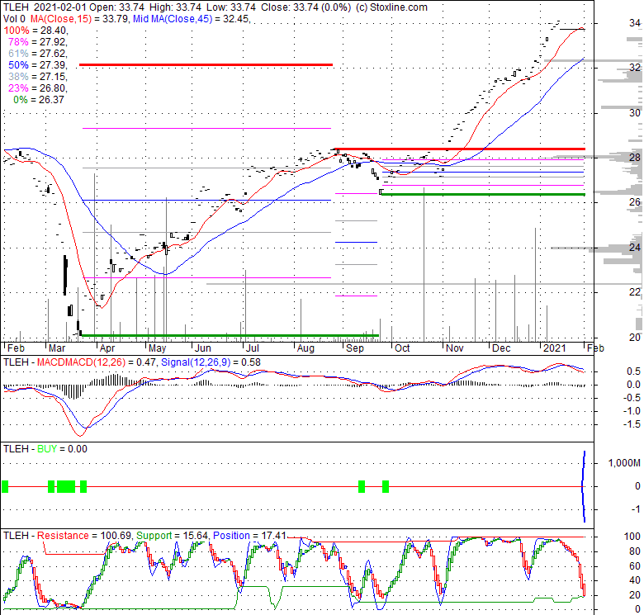Click the price axis label 22
Viewport: 644px width, 615px height.
click(x=635, y=292)
